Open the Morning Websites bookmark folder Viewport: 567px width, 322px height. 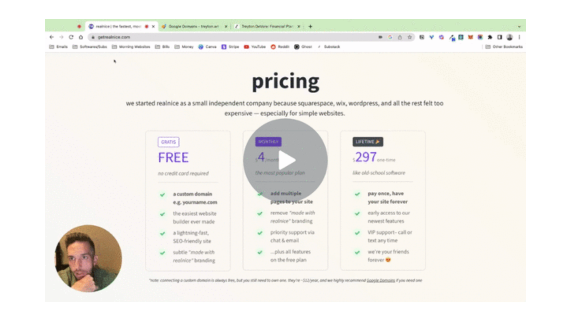[x=131, y=46]
